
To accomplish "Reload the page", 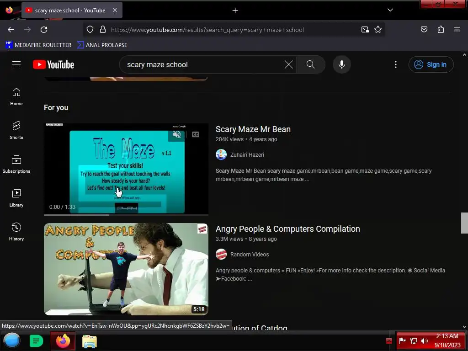I will pos(44,30).
